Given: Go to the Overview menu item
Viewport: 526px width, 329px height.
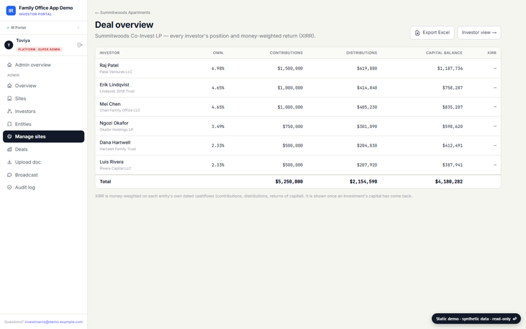Looking at the screenshot, I should pyautogui.click(x=44, y=85).
